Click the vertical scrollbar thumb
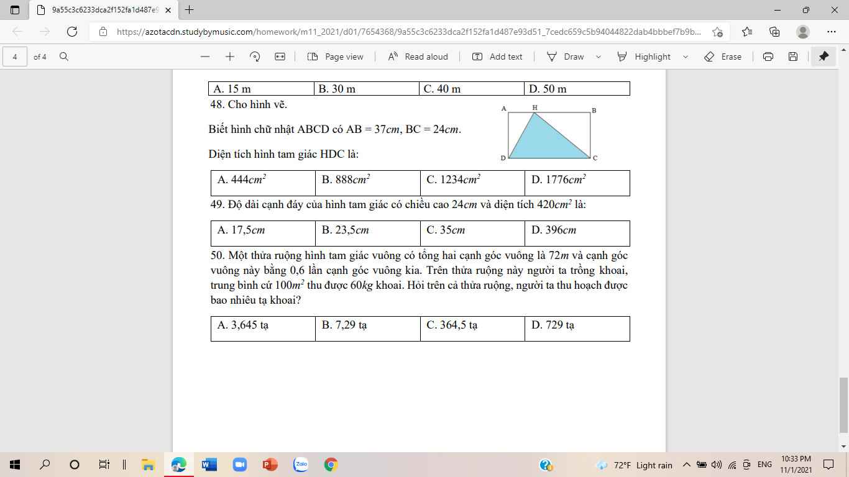Image resolution: width=849 pixels, height=477 pixels. (844, 404)
